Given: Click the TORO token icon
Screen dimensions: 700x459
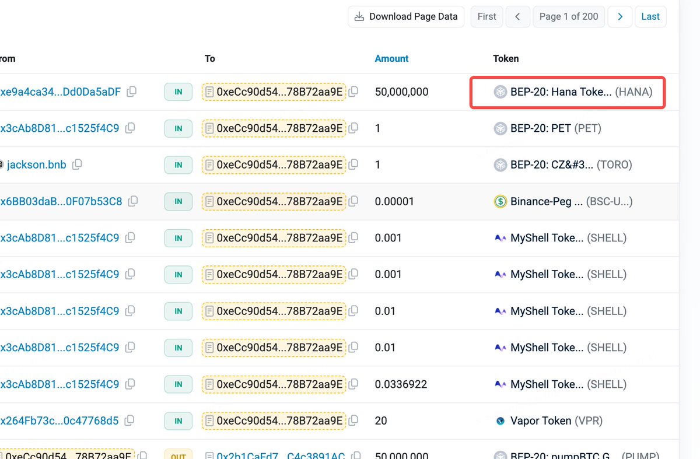Looking at the screenshot, I should coord(500,165).
